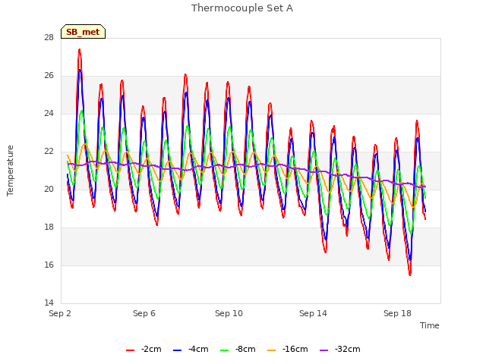Toggle the -32cm legend entry
Viewport: 486px width, 364px height.
coord(339,349)
